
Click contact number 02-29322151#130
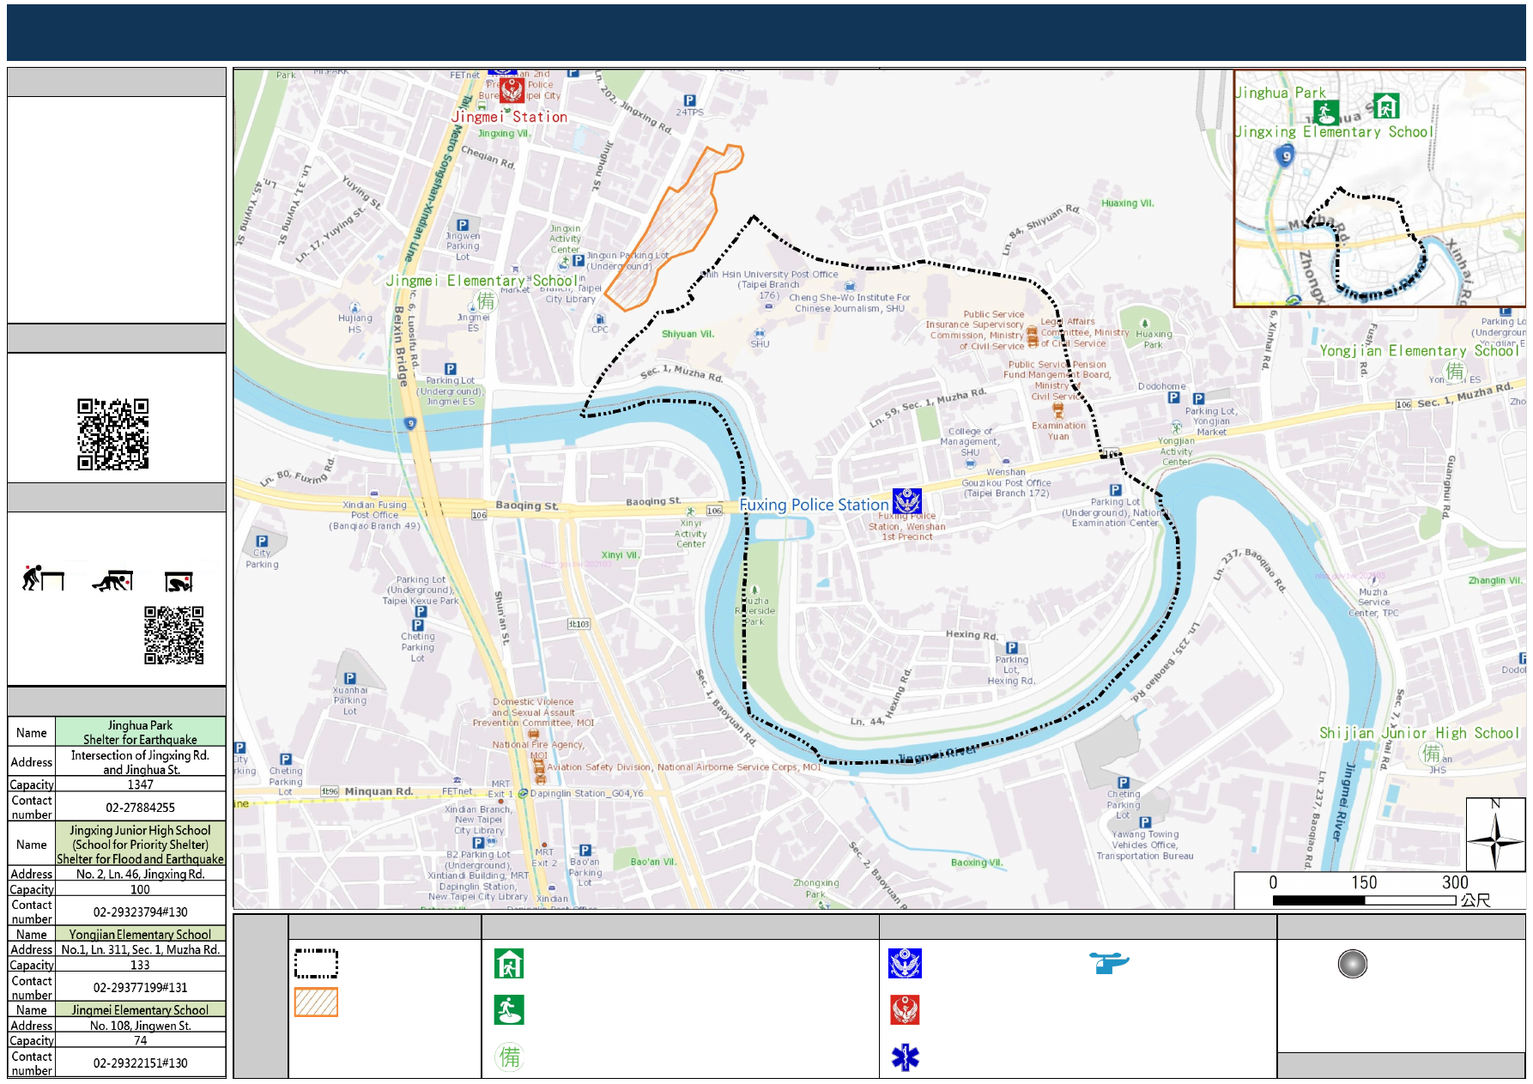(140, 1063)
